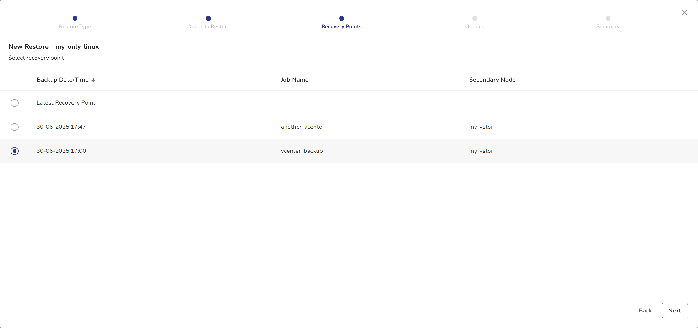
Task: Sort by the Backup Date/Time column header
Action: 62,80
